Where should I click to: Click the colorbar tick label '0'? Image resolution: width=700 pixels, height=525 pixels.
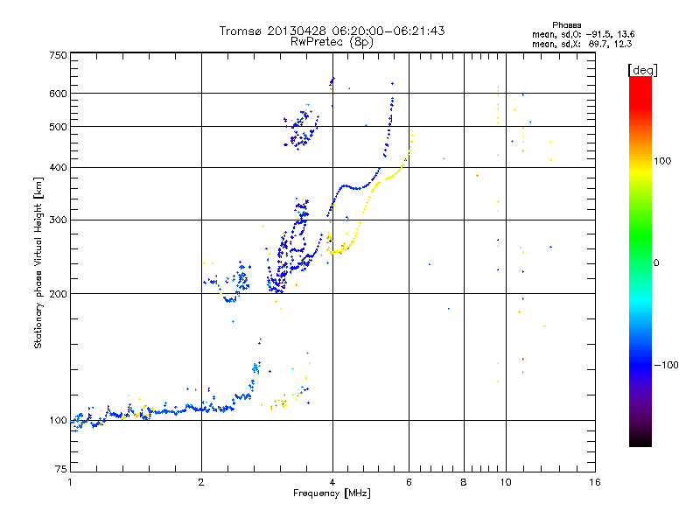(x=656, y=263)
